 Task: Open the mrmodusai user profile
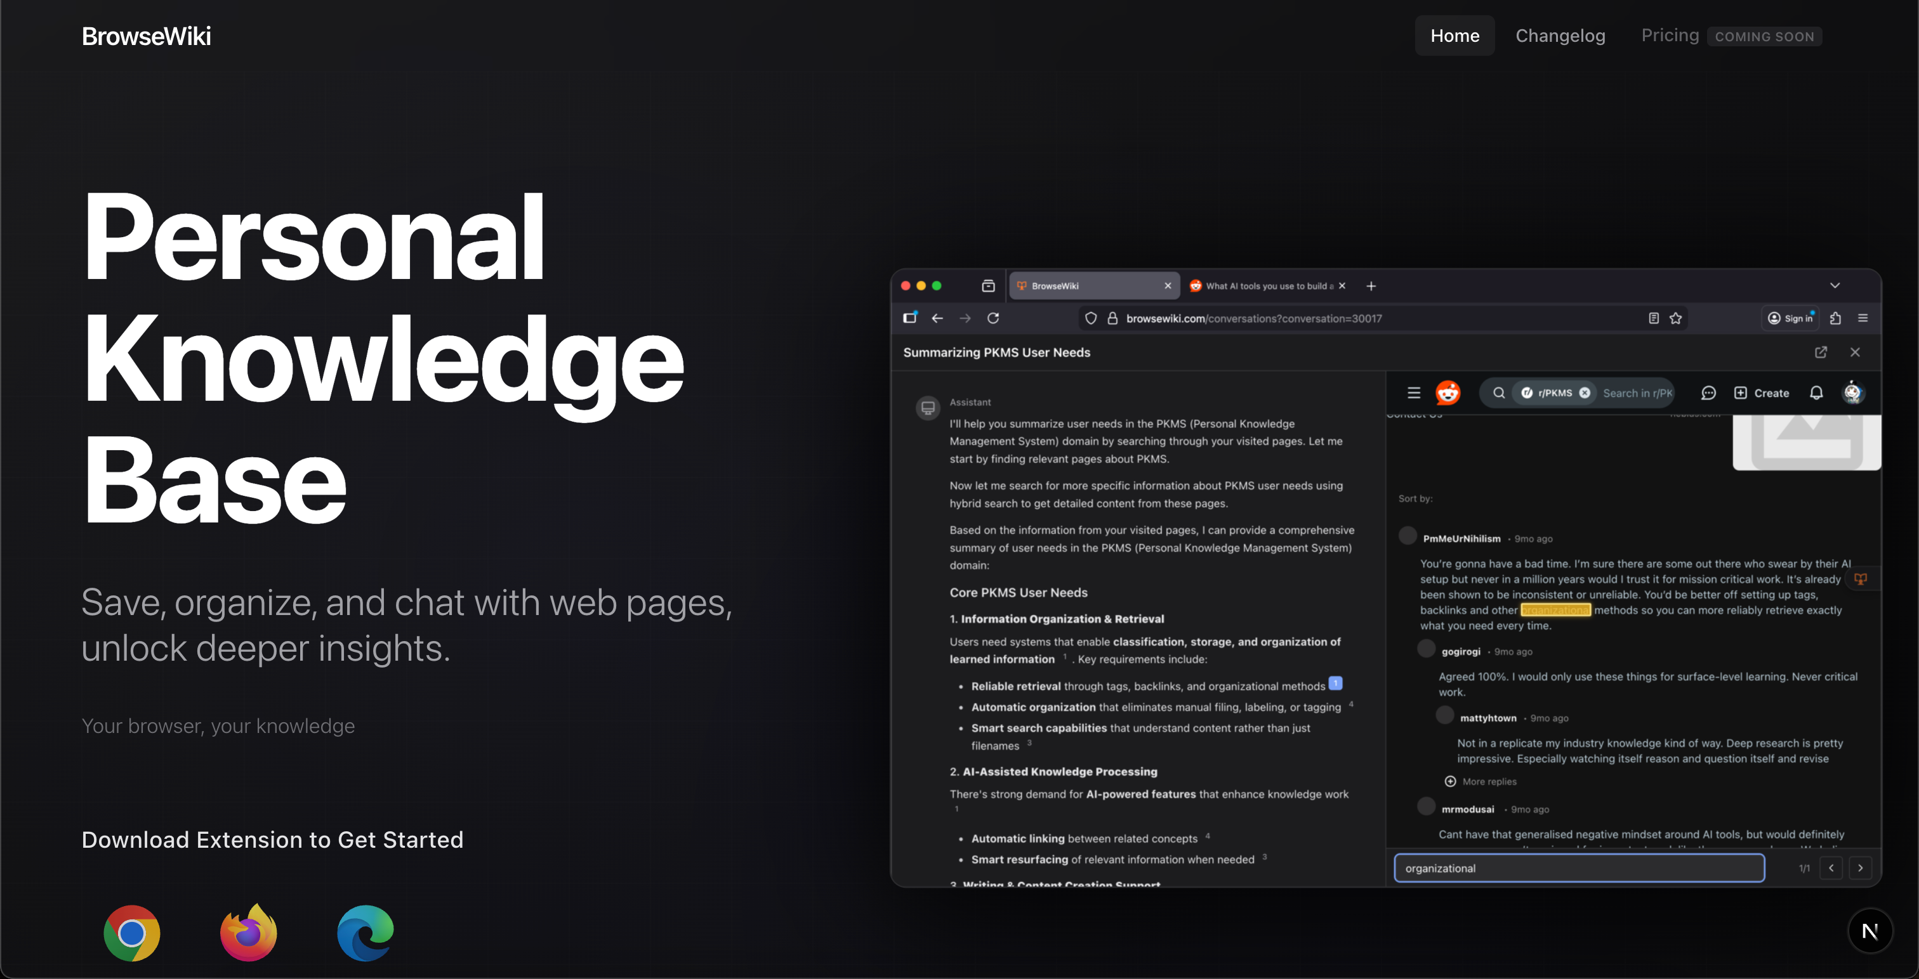coord(1468,809)
